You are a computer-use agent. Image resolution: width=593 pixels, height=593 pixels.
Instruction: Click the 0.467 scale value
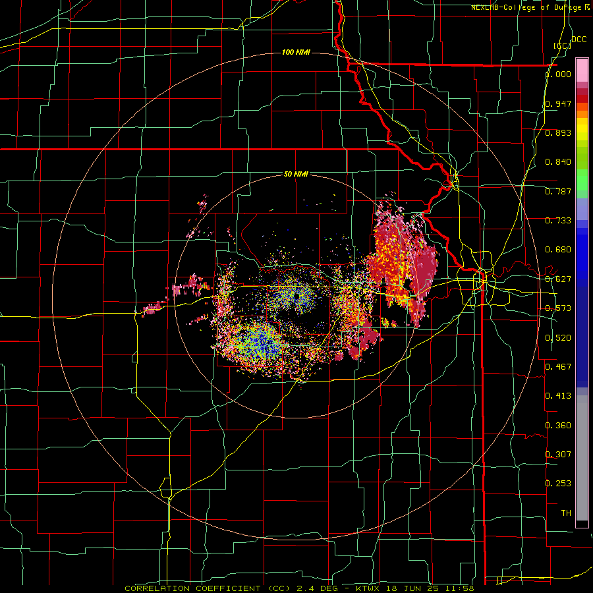[558, 367]
